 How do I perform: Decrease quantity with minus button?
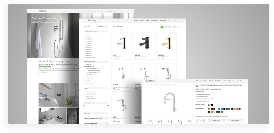click(197, 120)
